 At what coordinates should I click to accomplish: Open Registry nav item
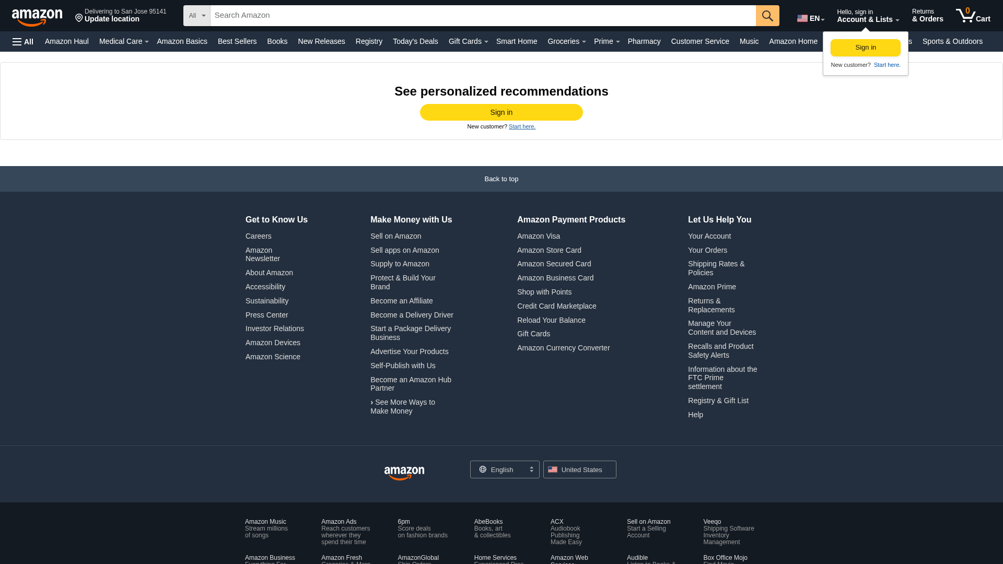(369, 41)
